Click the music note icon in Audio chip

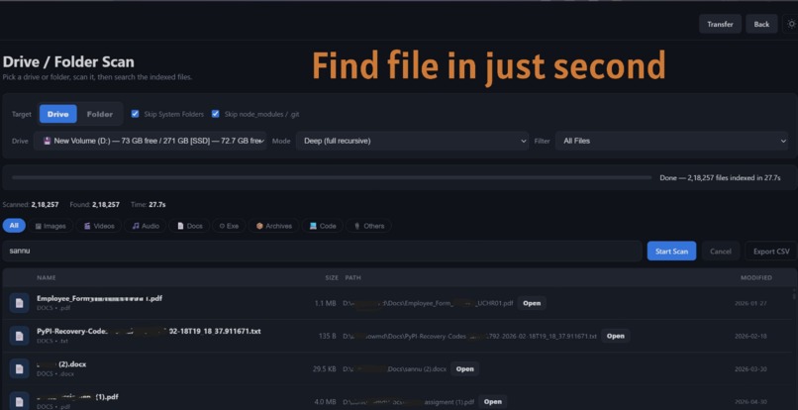136,226
